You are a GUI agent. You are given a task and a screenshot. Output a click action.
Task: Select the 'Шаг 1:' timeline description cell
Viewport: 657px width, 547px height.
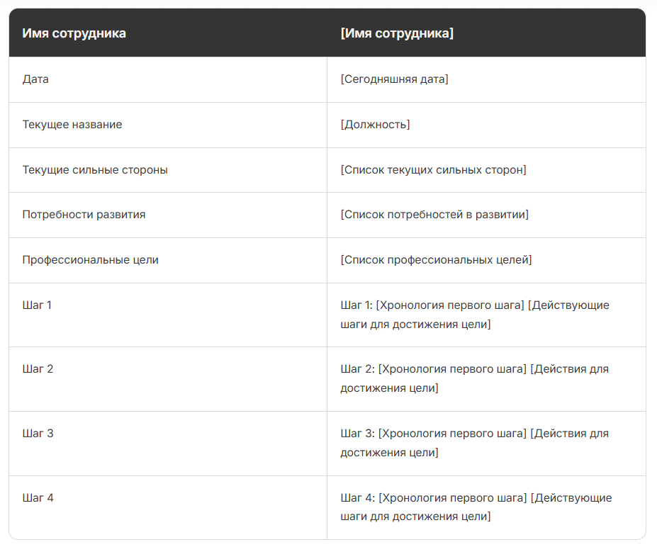[475, 315]
